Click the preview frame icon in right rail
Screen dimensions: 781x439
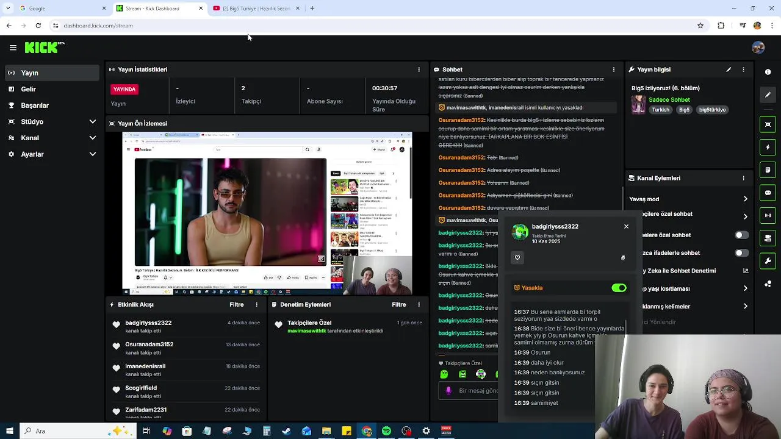(x=768, y=124)
